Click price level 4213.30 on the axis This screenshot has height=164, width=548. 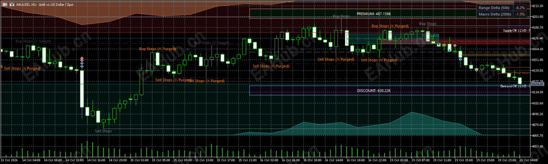(x=537, y=6)
